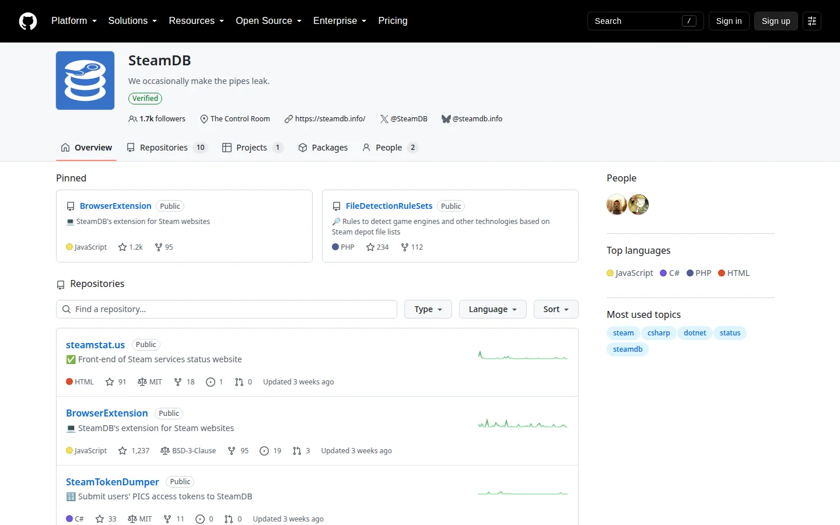The image size is (840, 525).
Task: Switch to the People tab
Action: click(390, 148)
